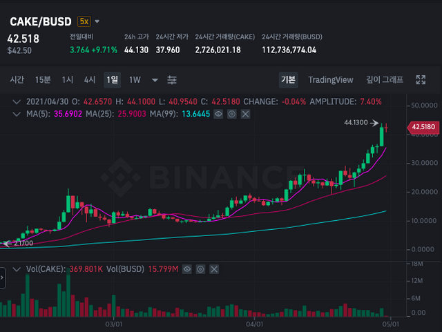Open volume indicator settings

click(x=200, y=268)
